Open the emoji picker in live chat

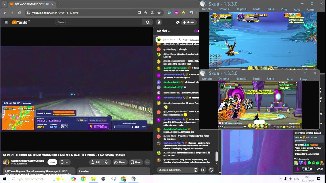point(196,170)
